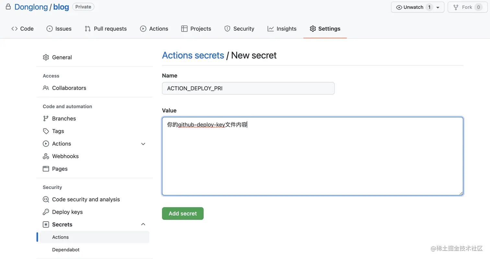
Task: Click the Private badge label
Action: pos(83,6)
